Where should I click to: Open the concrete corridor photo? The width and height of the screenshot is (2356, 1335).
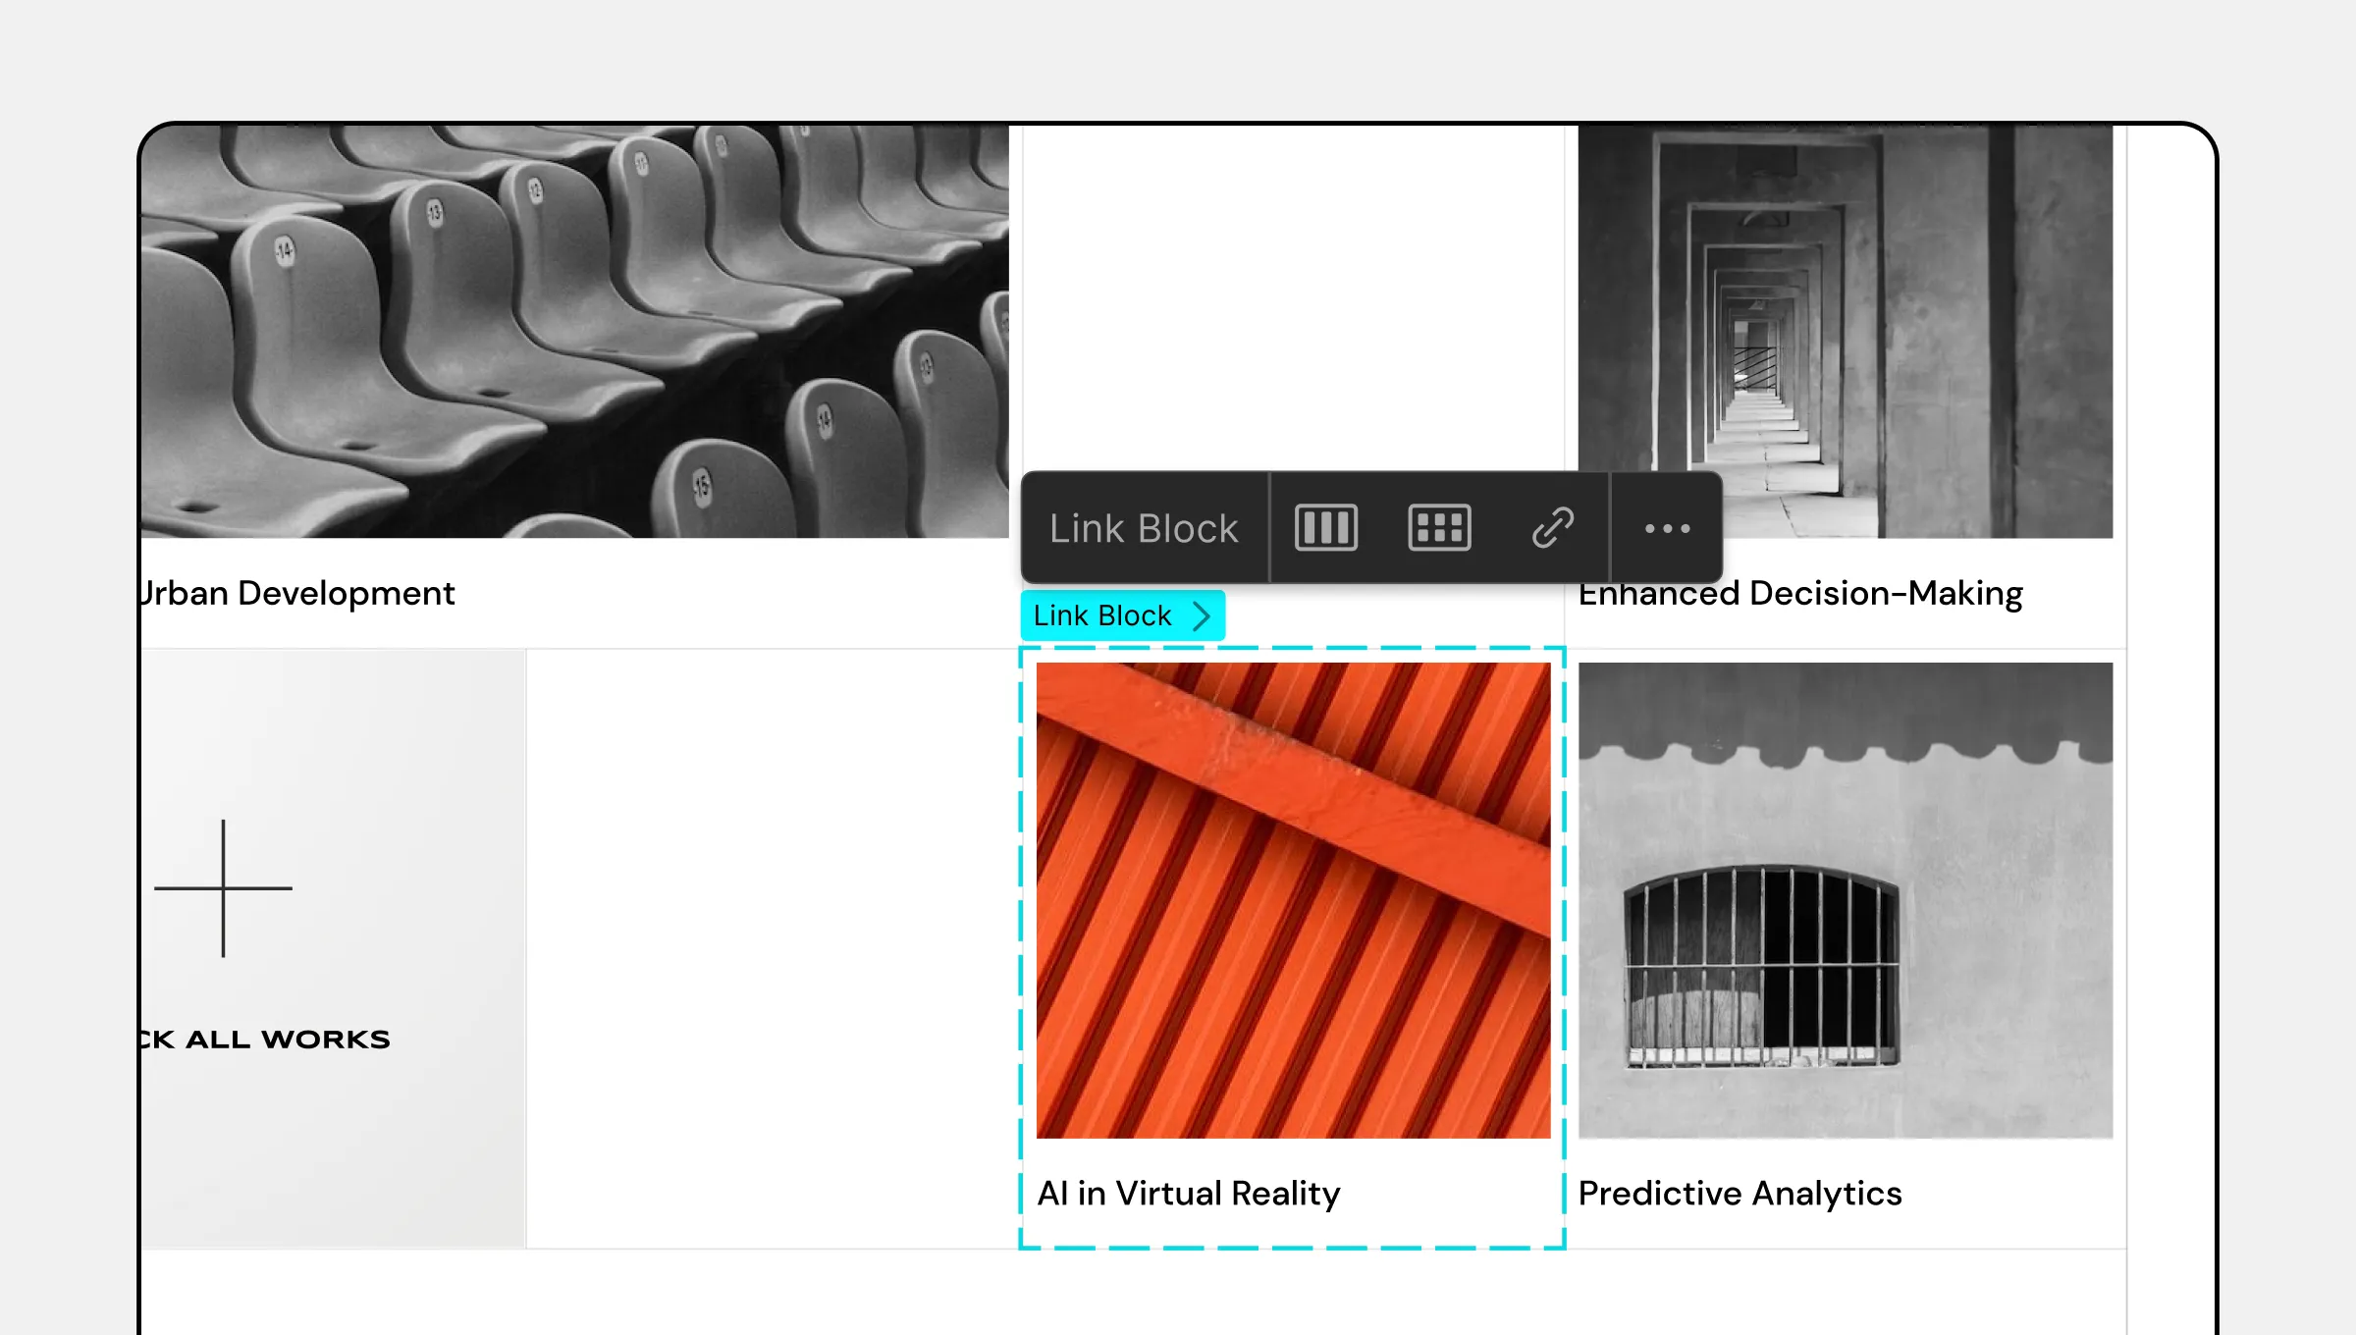[x=1846, y=332]
